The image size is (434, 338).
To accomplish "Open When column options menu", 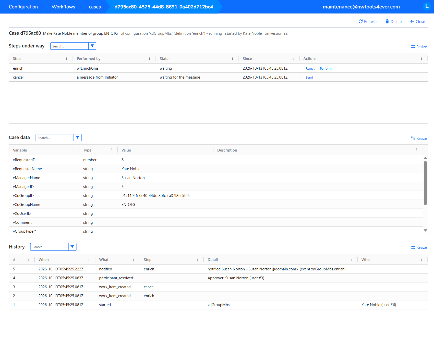I will [x=89, y=259].
